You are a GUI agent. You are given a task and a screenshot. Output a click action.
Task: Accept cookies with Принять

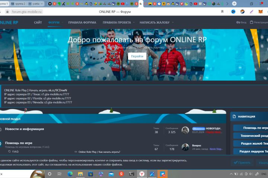pos(242,162)
